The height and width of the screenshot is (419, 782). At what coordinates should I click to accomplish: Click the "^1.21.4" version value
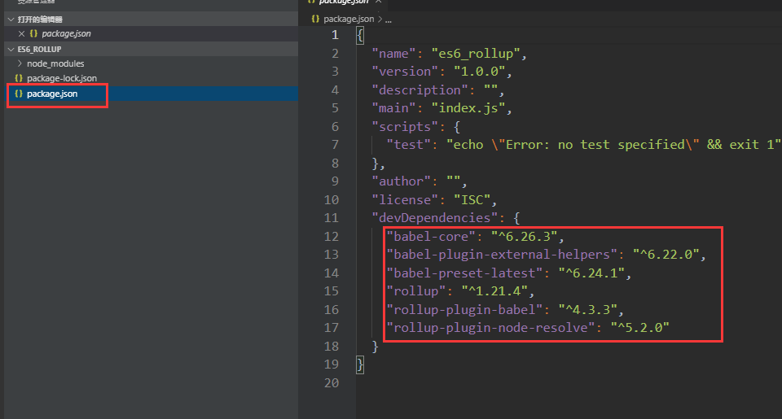(494, 291)
